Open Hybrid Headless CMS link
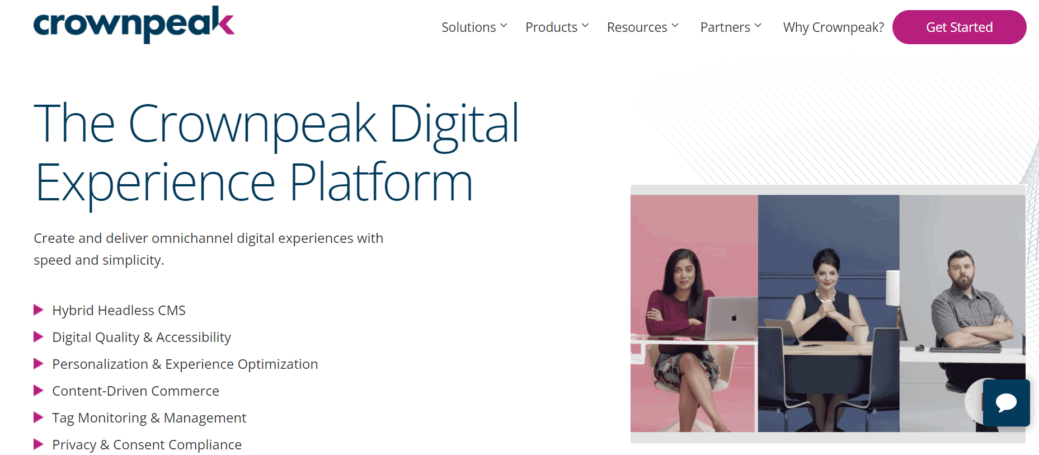This screenshot has width=1039, height=455. click(119, 310)
